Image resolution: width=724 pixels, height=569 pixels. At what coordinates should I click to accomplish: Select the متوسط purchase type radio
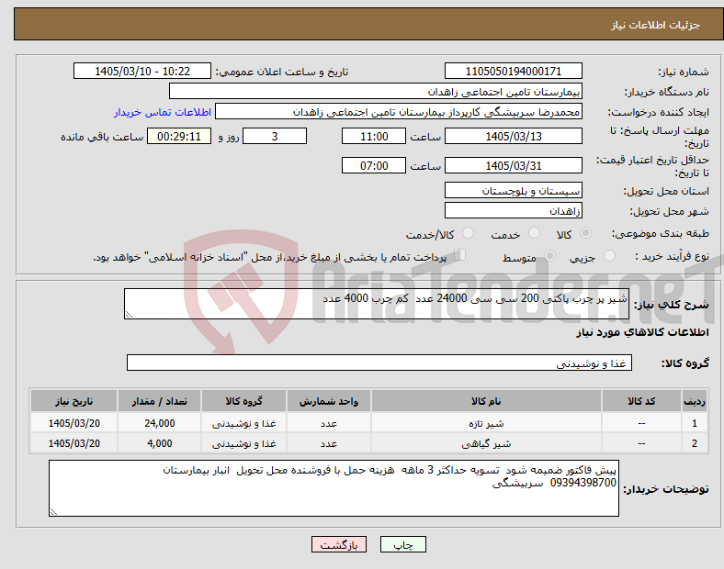(x=549, y=256)
